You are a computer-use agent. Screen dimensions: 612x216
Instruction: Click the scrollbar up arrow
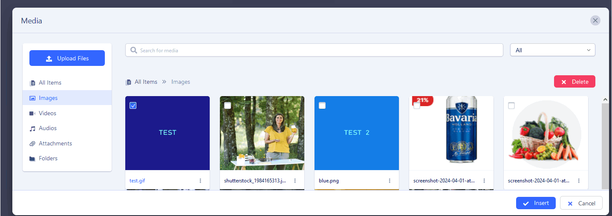tap(605, 99)
